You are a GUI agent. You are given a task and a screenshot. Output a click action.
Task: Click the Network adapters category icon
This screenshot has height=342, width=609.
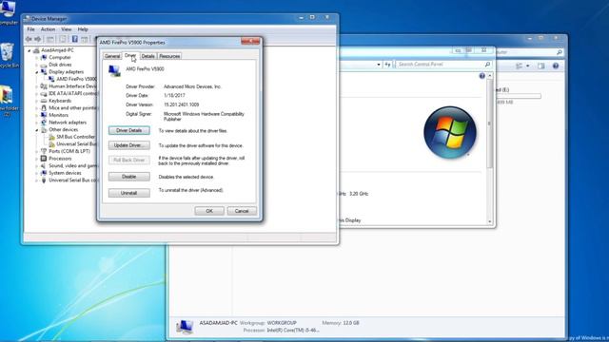coord(44,123)
